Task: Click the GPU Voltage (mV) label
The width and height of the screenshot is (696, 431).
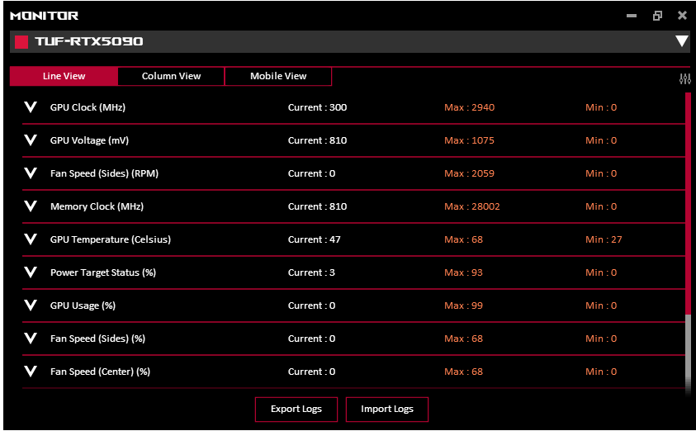Action: coord(90,140)
